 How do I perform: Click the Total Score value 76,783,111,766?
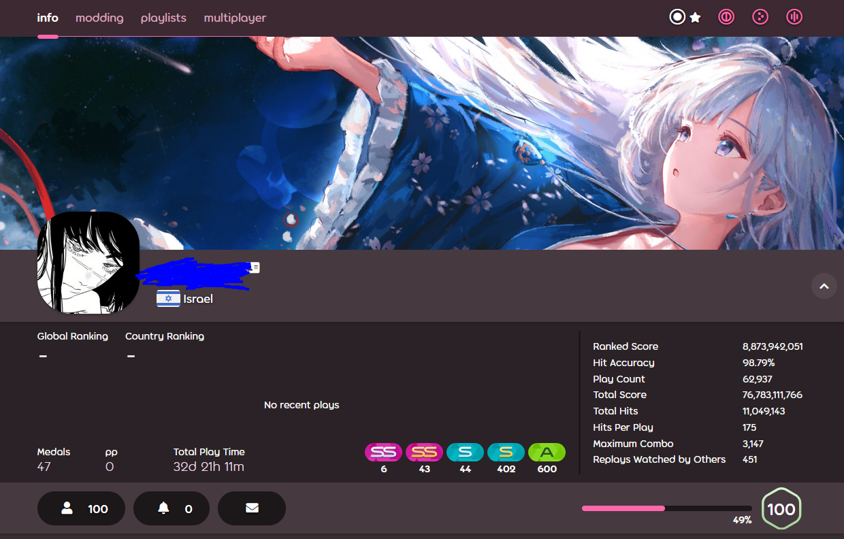[773, 395]
